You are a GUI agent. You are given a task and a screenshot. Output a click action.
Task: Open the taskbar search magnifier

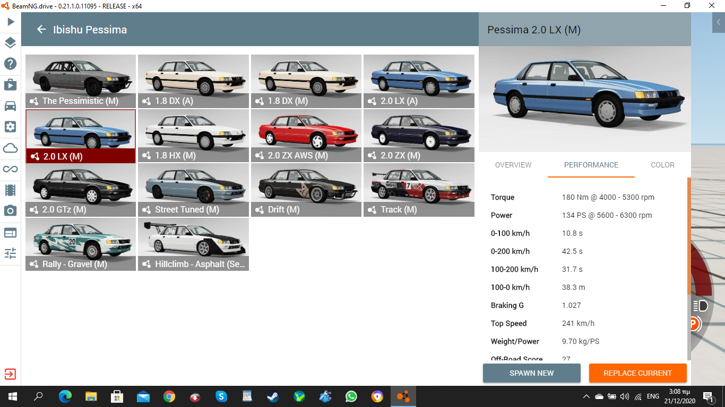tap(38, 396)
